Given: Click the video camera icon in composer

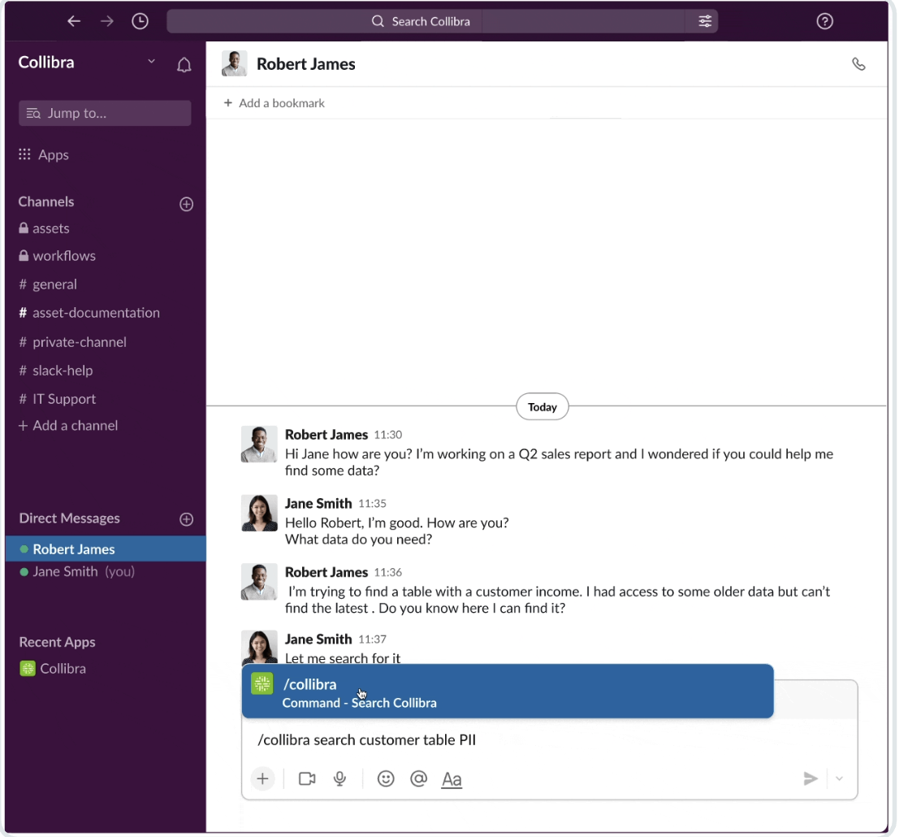Looking at the screenshot, I should point(307,779).
